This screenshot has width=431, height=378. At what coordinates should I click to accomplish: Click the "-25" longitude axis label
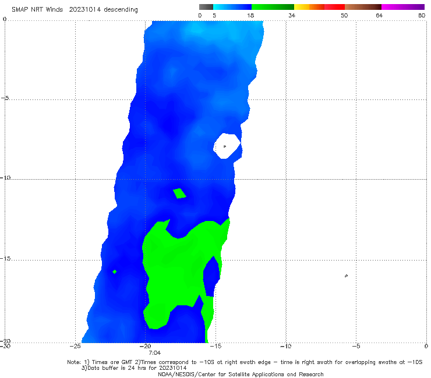click(x=75, y=346)
